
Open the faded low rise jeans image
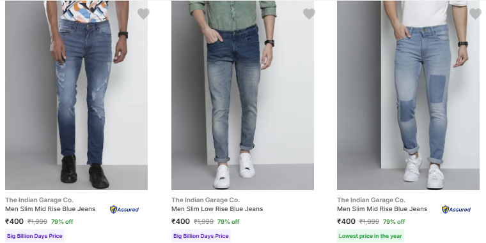click(242, 95)
